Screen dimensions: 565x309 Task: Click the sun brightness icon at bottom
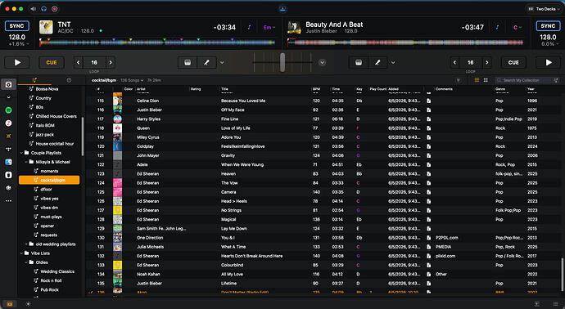coord(28,304)
